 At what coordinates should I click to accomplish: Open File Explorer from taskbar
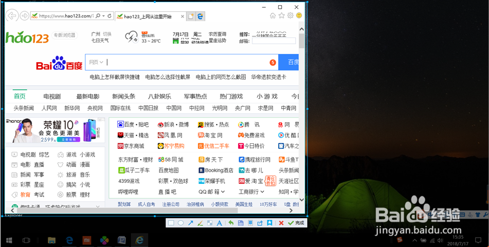51,240
